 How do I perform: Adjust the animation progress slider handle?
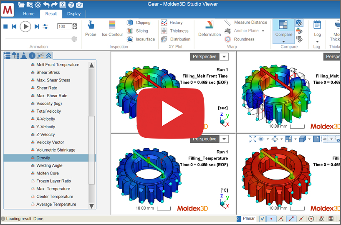(74, 39)
